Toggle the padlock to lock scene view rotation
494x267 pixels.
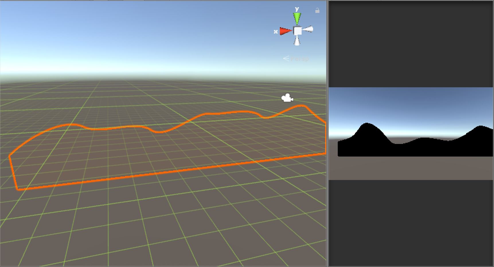point(317,10)
